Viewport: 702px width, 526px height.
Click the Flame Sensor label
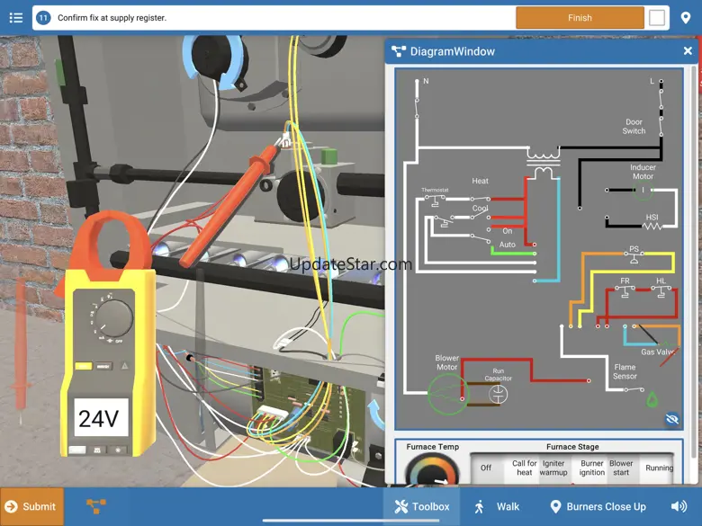coord(625,371)
